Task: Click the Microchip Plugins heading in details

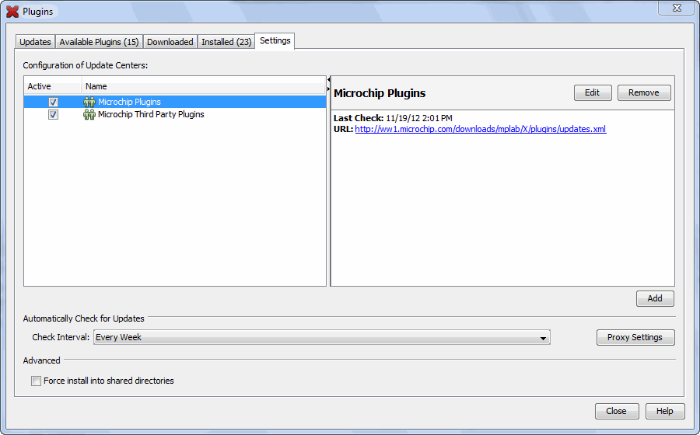Action: [380, 93]
